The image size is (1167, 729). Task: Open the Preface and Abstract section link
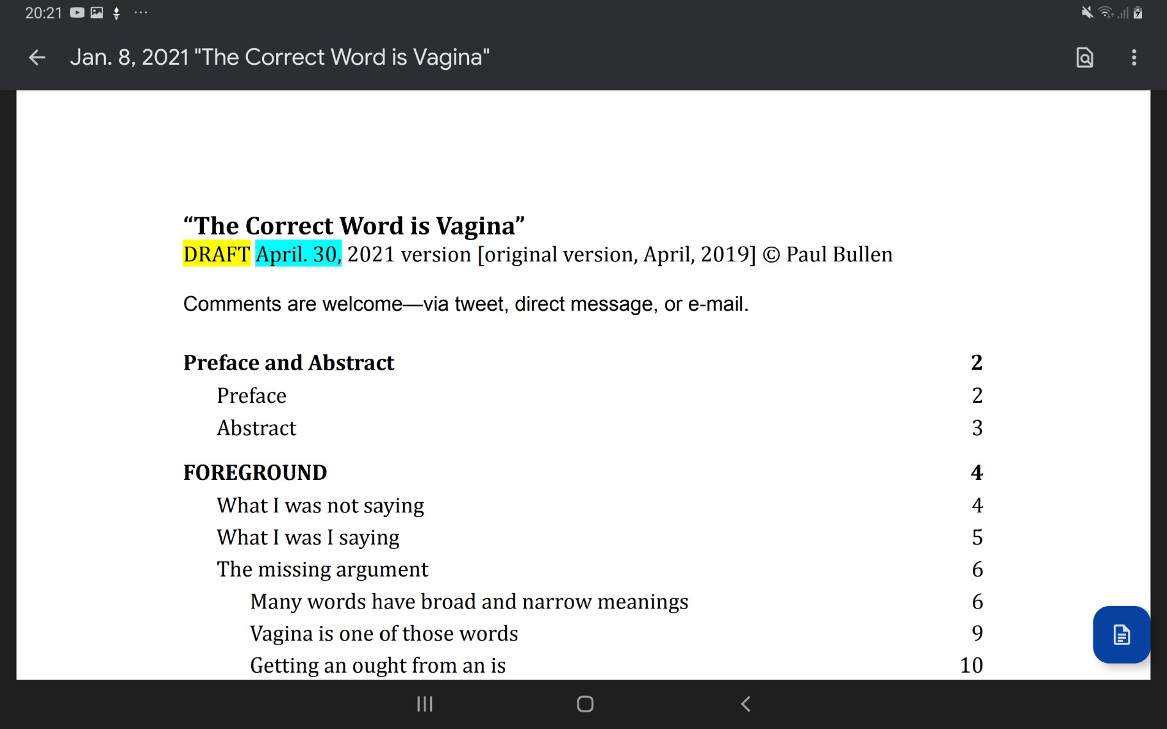288,363
